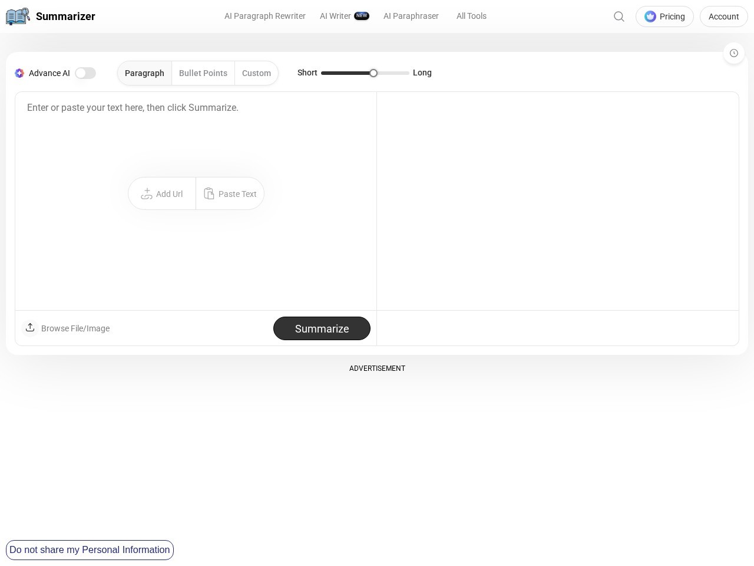Open the All Tools menu

pyautogui.click(x=471, y=16)
